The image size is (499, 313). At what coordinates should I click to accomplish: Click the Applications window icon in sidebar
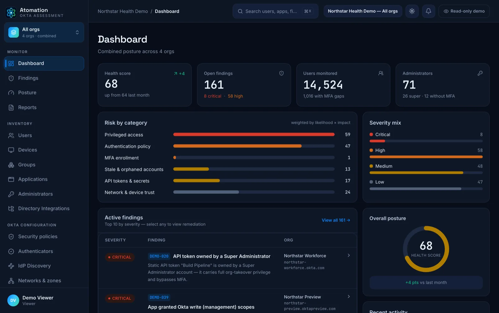tap(11, 179)
